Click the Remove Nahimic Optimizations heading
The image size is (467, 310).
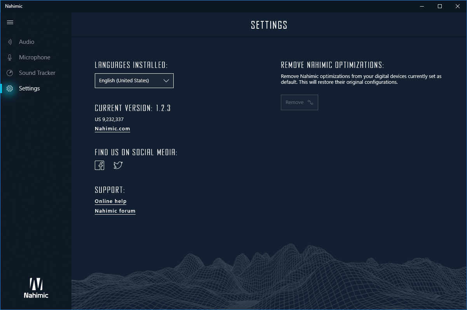tap(332, 65)
